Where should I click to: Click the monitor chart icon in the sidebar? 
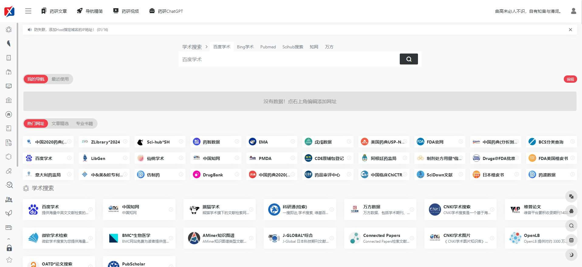[9, 86]
